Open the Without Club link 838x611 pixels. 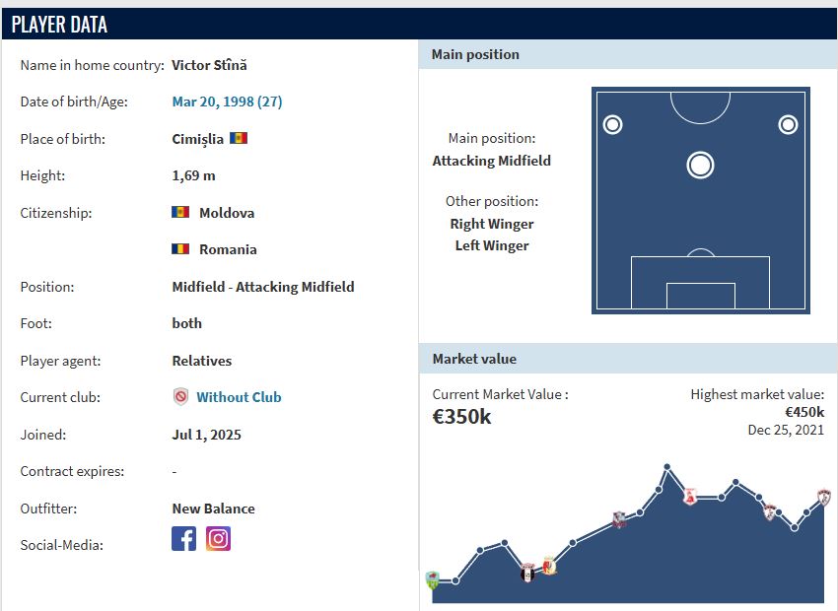point(239,397)
